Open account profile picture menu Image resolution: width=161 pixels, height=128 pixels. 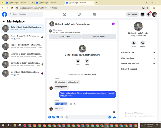pyautogui.click(x=155, y=14)
